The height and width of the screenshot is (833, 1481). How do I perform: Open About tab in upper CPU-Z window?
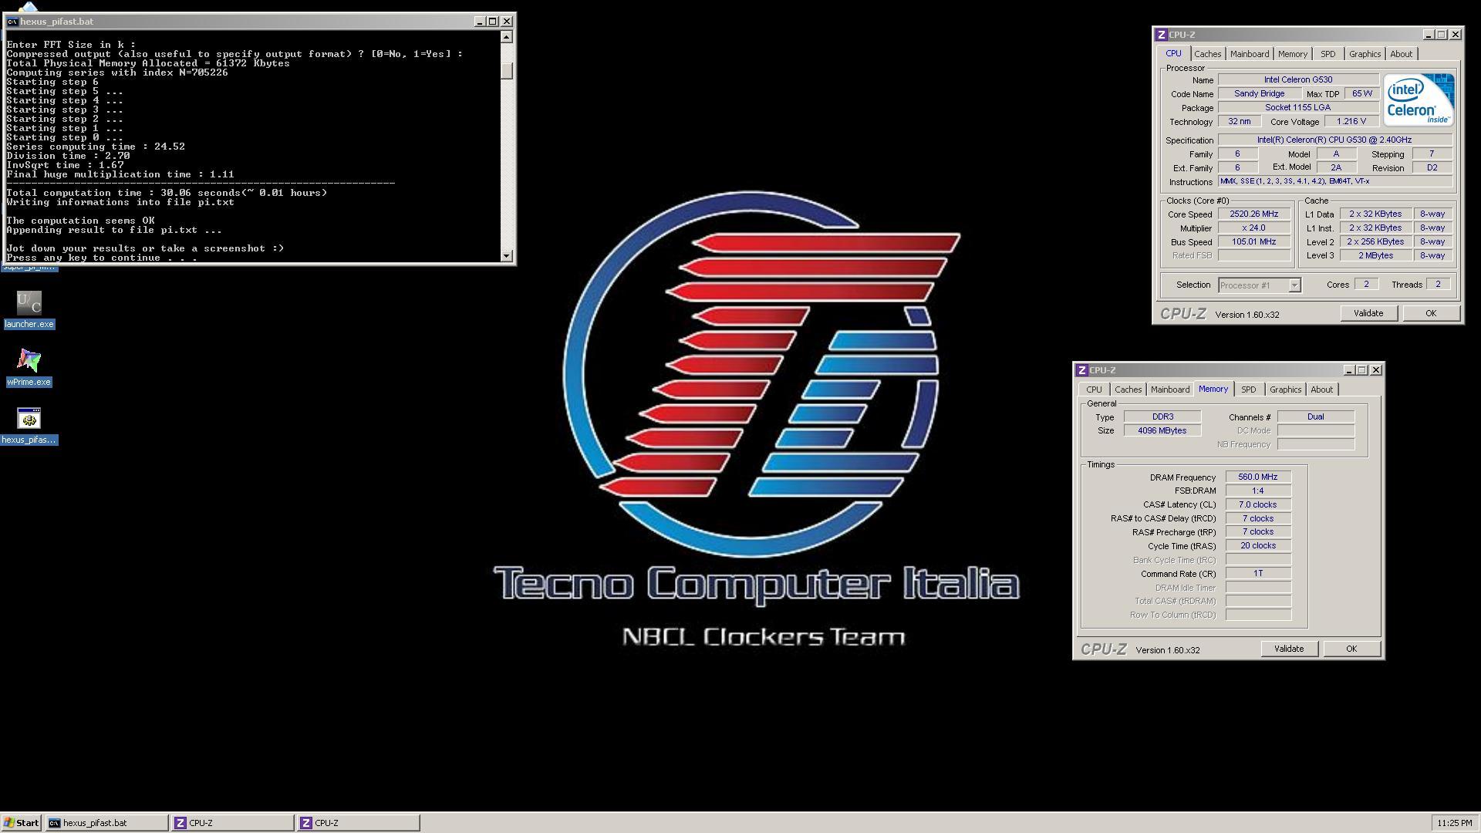[x=1402, y=54]
